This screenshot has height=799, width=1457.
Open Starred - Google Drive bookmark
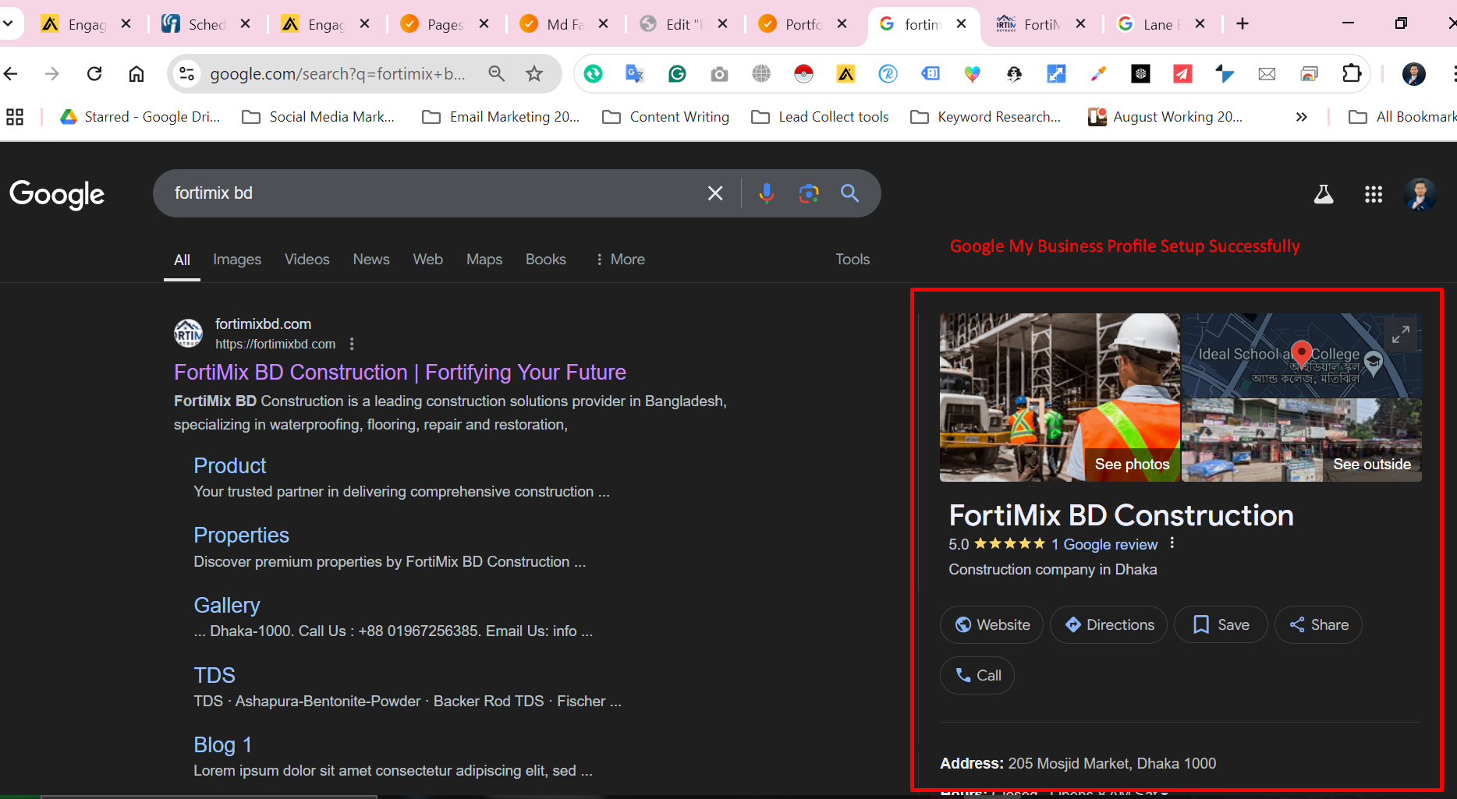141,117
